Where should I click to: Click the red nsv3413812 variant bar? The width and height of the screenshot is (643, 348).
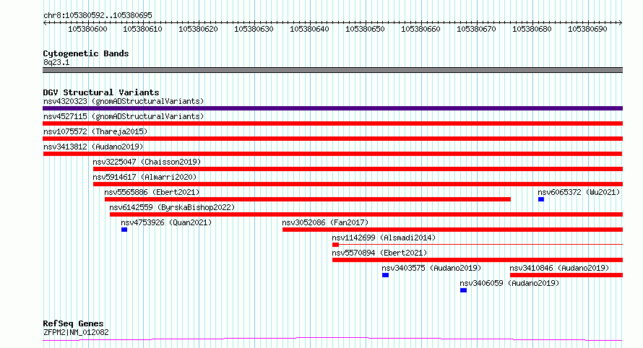point(332,154)
